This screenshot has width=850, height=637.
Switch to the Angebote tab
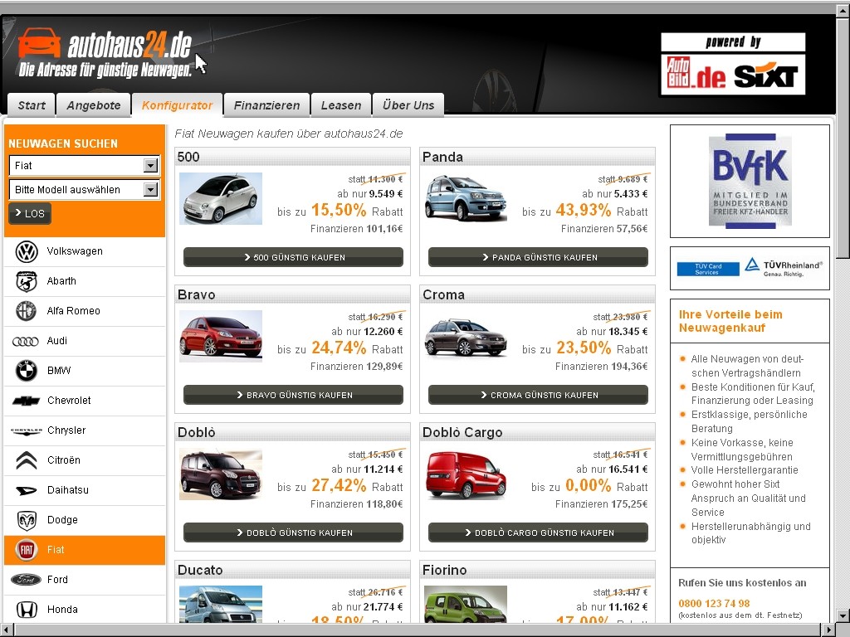pos(94,105)
